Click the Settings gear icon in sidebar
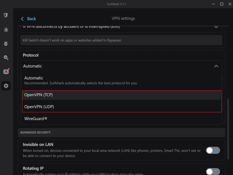Viewport: 233px width, 175px height. [6, 86]
